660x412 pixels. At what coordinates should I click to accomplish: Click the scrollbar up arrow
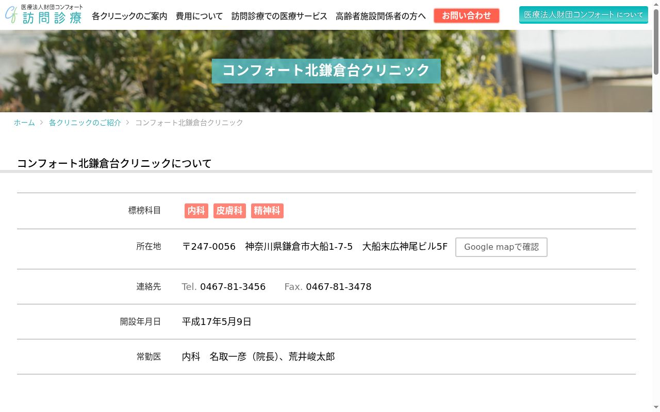(656, 4)
